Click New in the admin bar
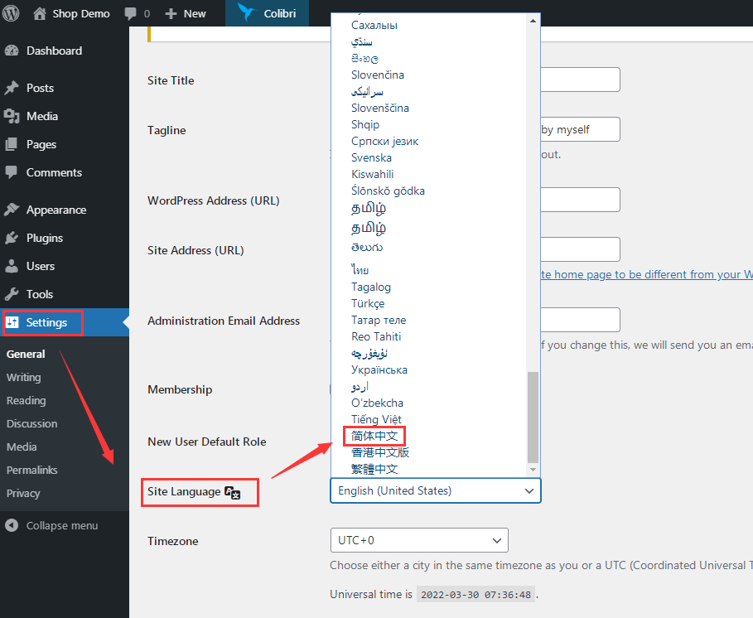The image size is (753, 618). click(x=195, y=13)
